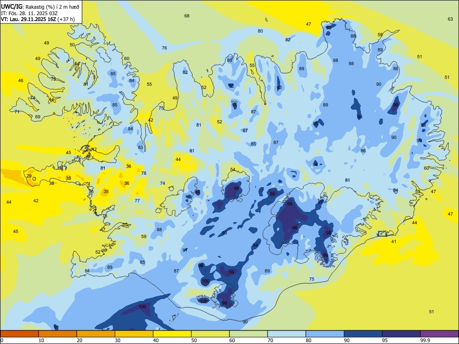Click the bright yellow 40–50 legend swatch
459x344 pixels.
172,334
